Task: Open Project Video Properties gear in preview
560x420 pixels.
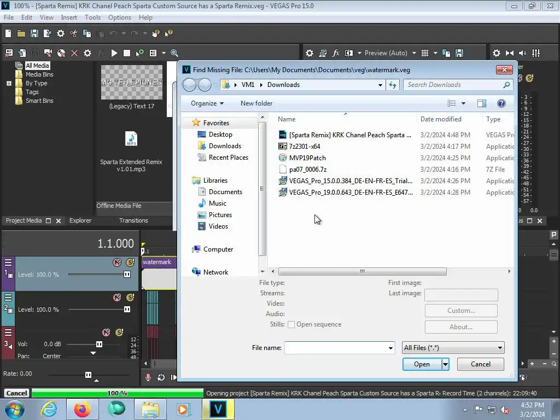Action: (x=310, y=53)
